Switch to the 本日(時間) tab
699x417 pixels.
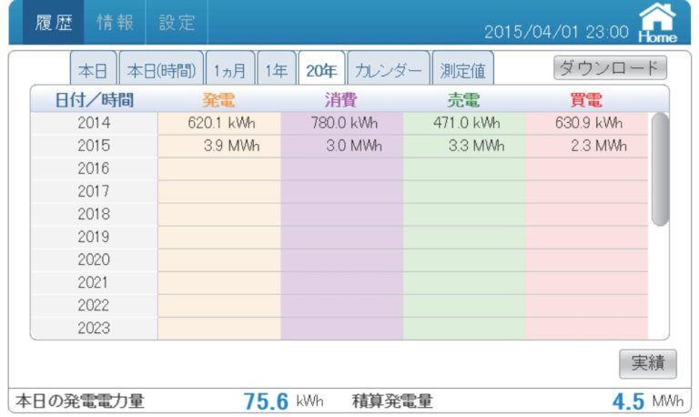click(161, 70)
